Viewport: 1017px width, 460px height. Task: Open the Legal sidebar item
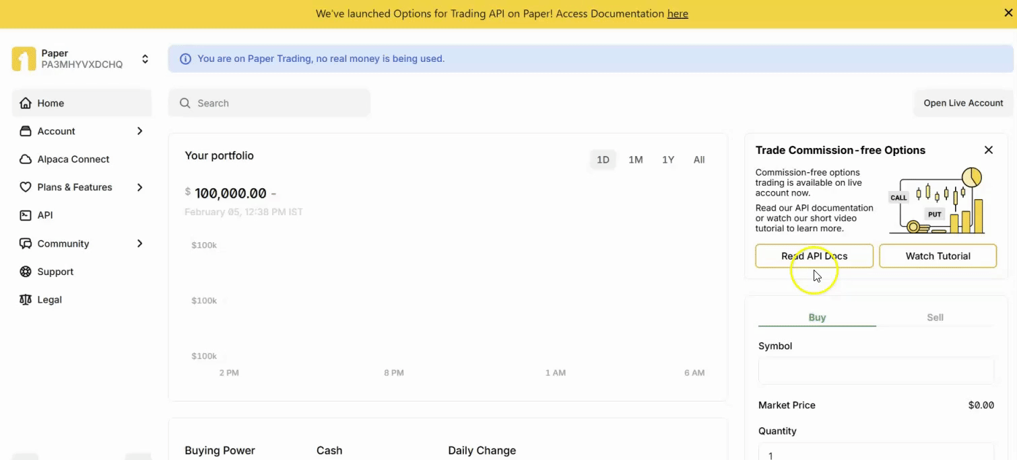81,300
